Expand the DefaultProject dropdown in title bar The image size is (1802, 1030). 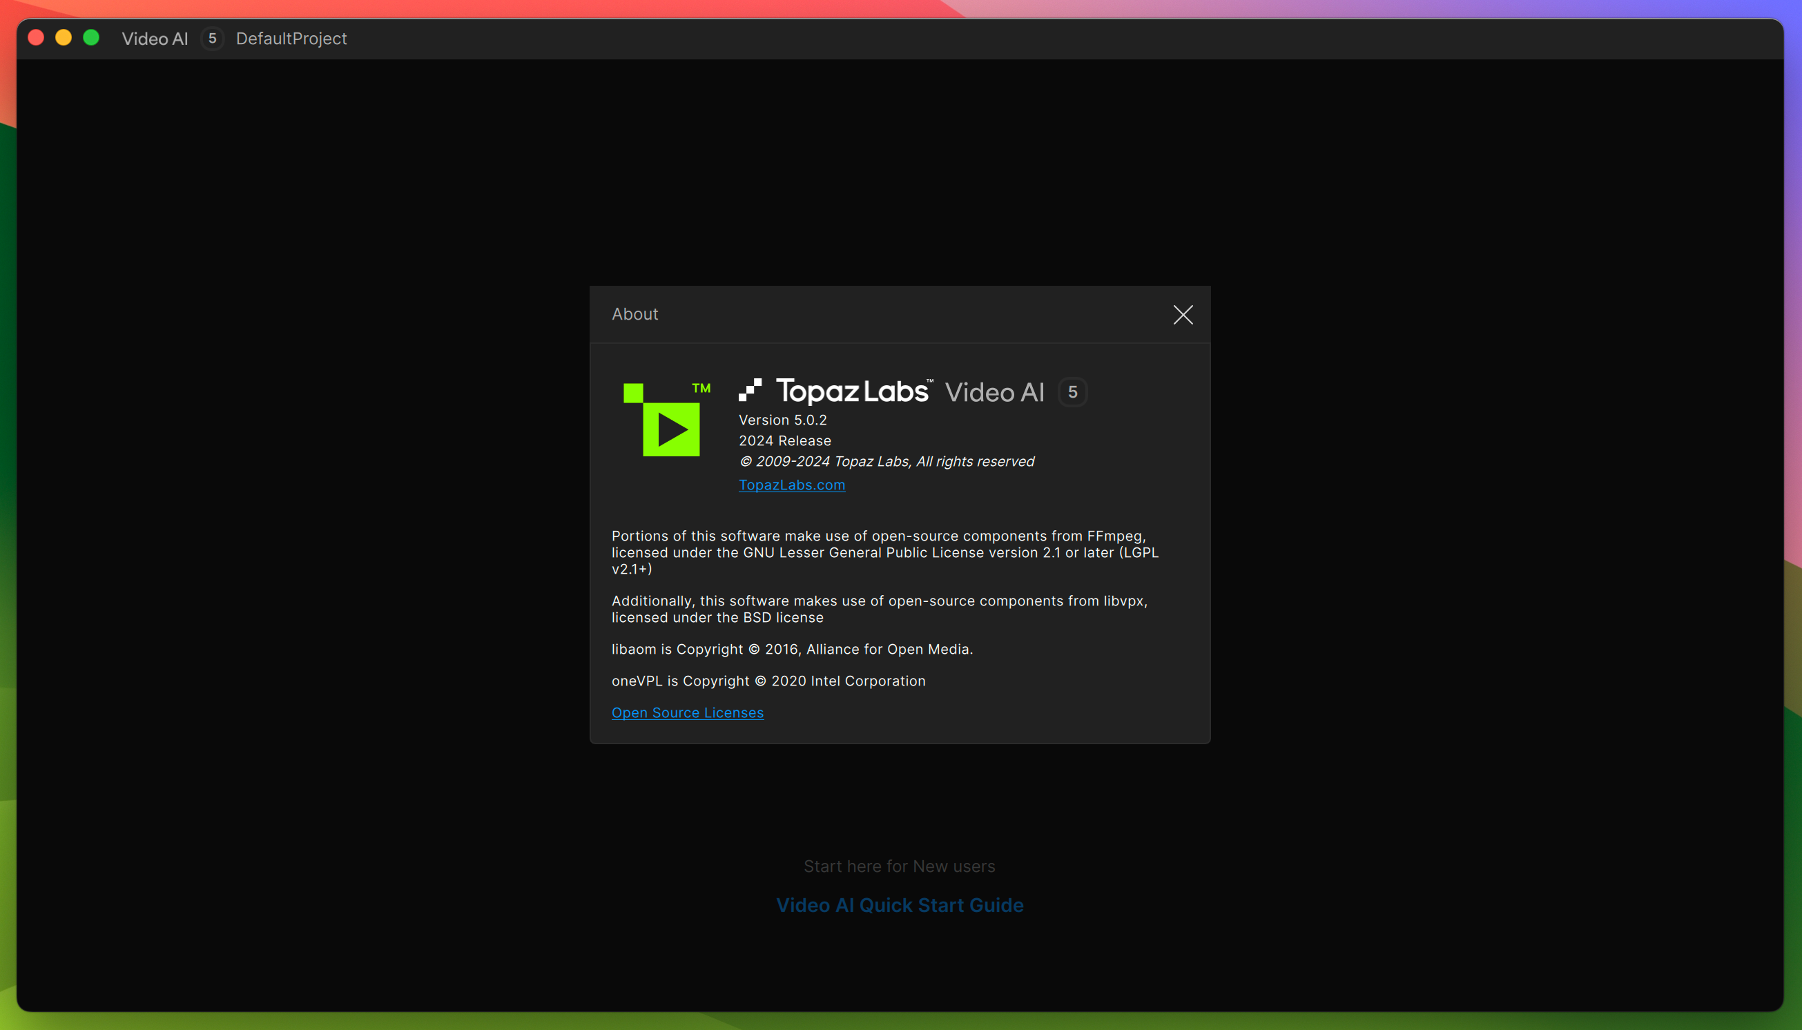pyautogui.click(x=291, y=39)
